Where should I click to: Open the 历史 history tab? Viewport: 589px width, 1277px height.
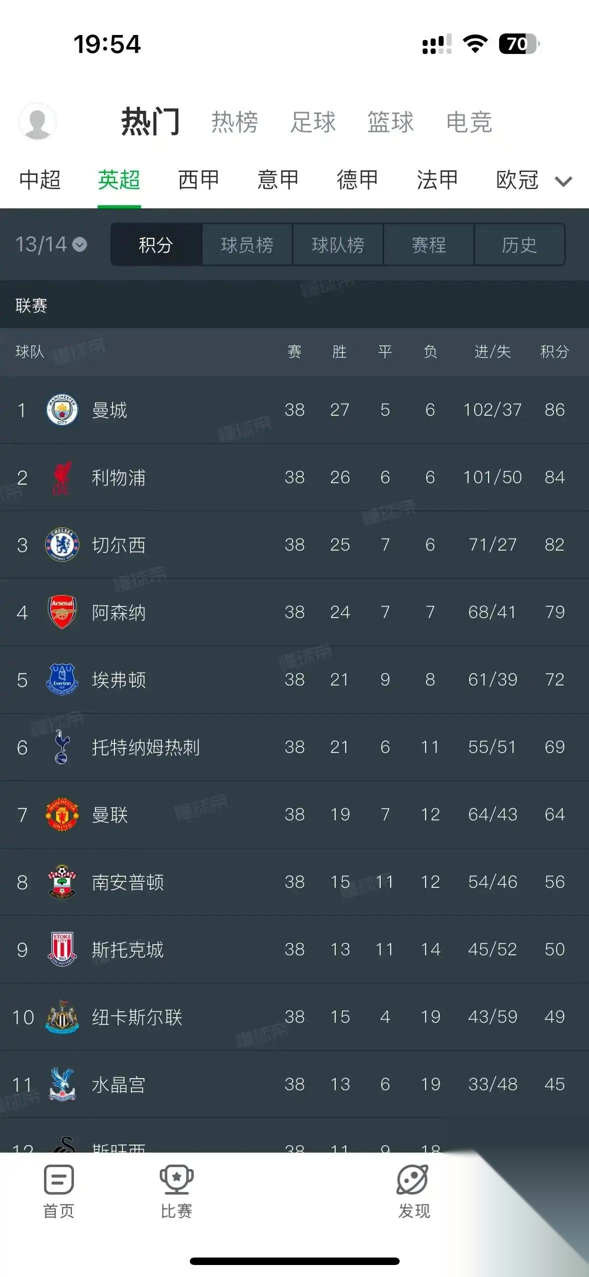point(520,245)
